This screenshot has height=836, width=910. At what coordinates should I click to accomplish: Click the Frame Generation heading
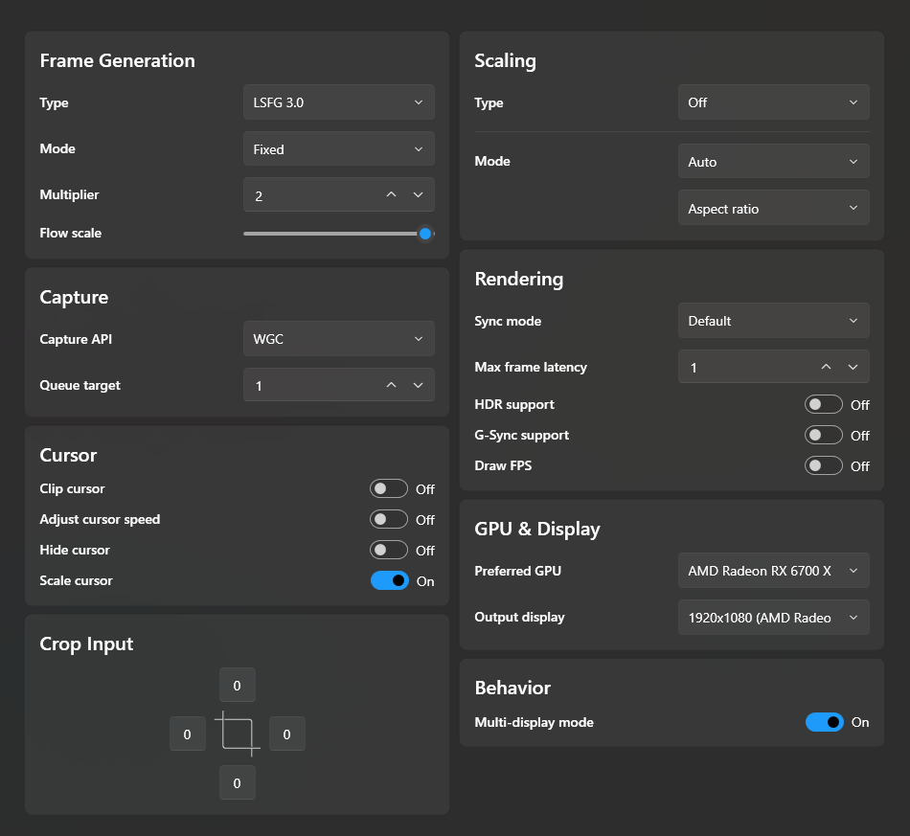pyautogui.click(x=117, y=60)
